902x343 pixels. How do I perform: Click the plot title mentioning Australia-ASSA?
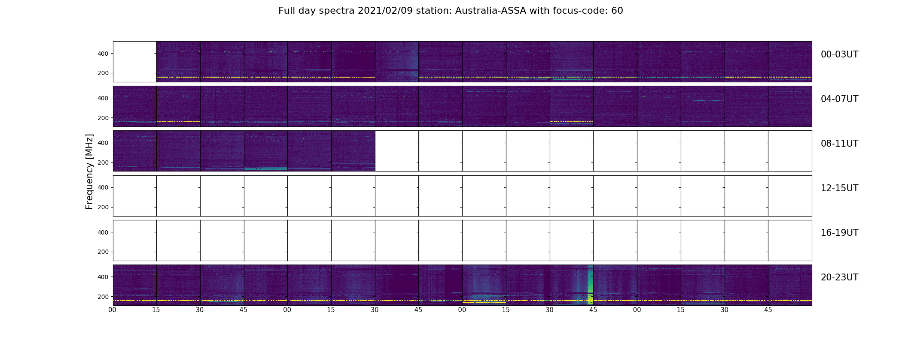pos(451,11)
